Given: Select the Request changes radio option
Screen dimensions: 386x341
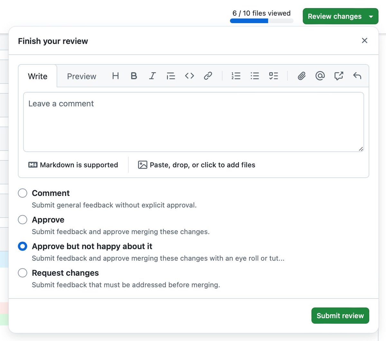Looking at the screenshot, I should coord(23,273).
